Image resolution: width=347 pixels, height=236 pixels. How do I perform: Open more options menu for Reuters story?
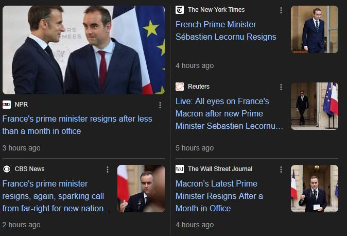(x=281, y=87)
